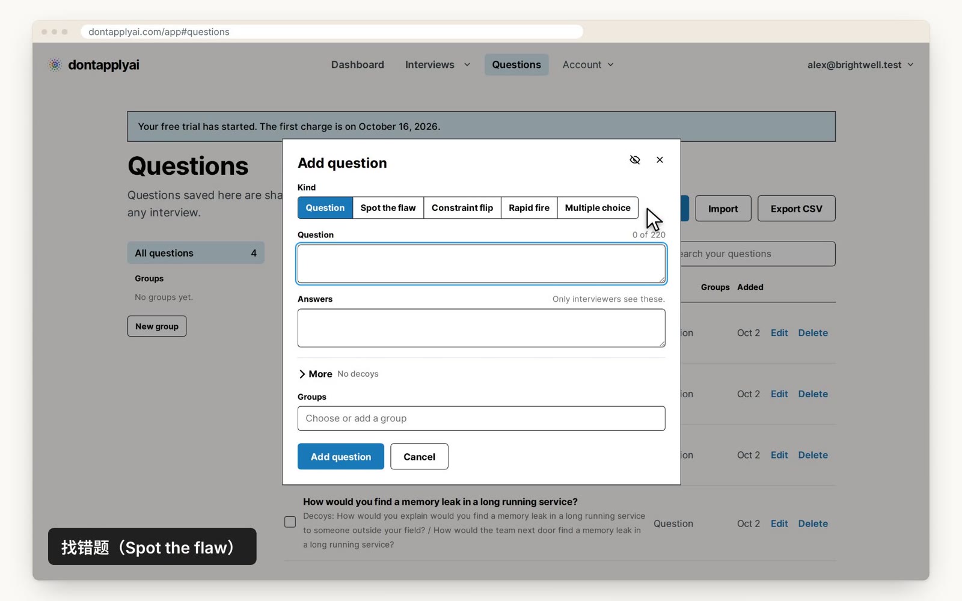Open the Account dropdown menu
This screenshot has height=601, width=962.
[x=588, y=65]
